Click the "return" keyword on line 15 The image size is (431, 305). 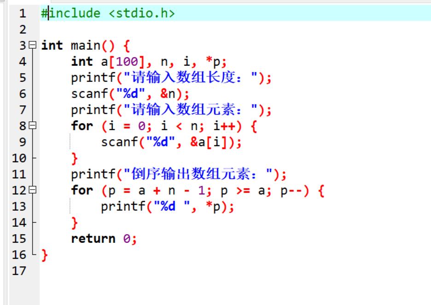tap(93, 238)
